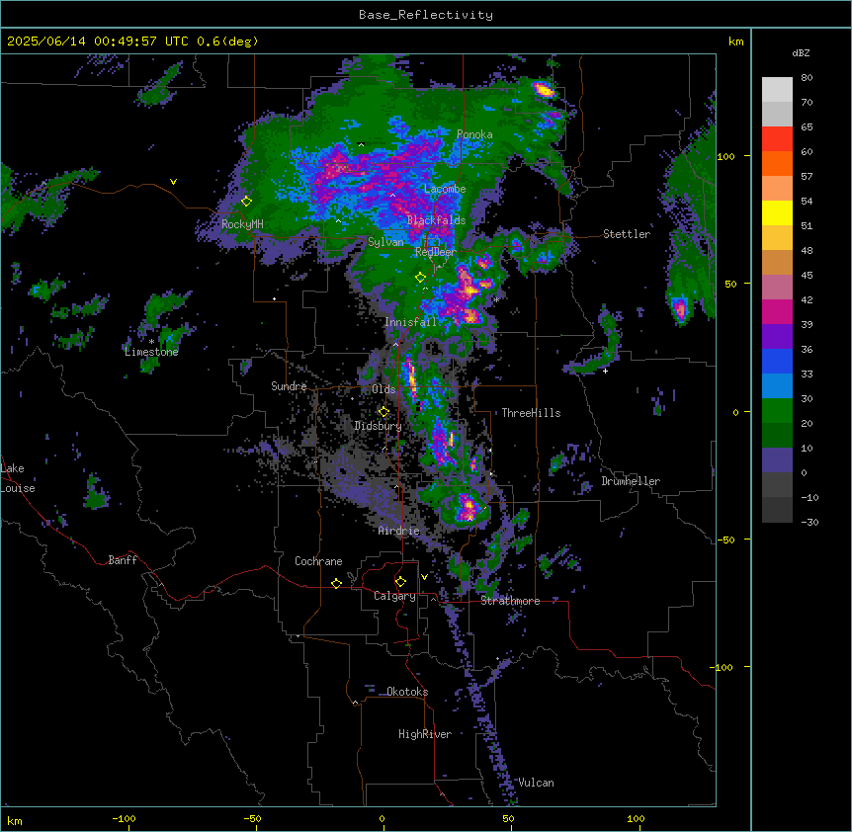Select the yellow diamond marker below Cochrane
The height and width of the screenshot is (832, 852).
336,583
